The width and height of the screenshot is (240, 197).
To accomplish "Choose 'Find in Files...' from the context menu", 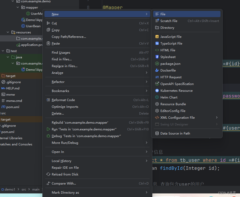I will click(x=62, y=59).
